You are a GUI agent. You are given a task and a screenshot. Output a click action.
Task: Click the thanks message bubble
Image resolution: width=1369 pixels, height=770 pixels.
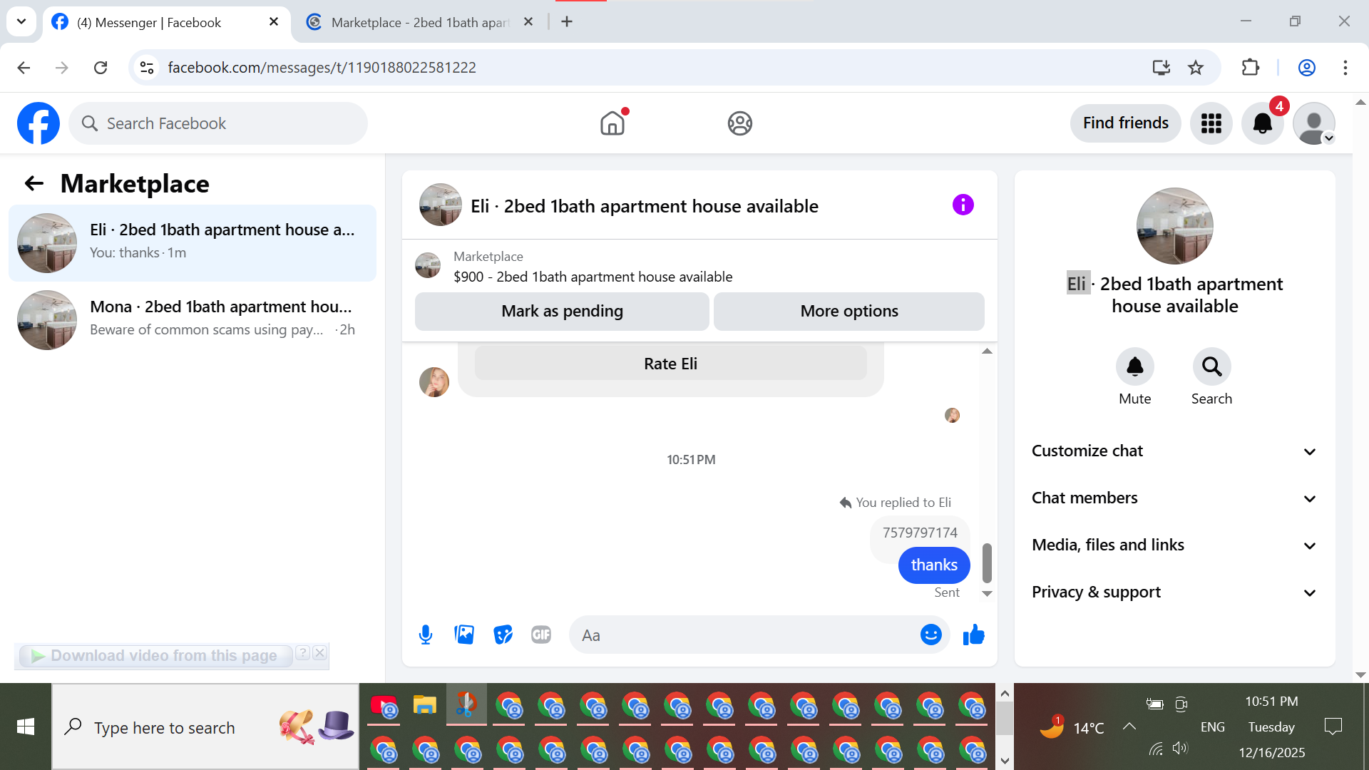click(x=934, y=565)
